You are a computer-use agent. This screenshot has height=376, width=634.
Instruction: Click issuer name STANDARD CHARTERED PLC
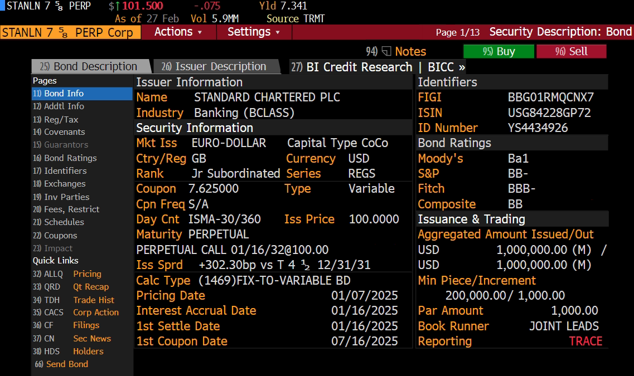pos(267,97)
